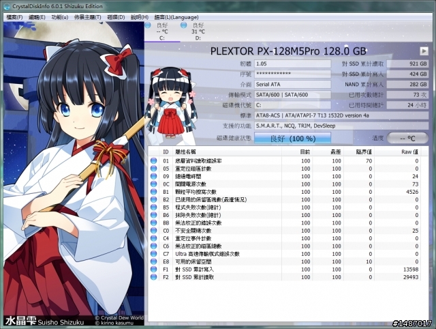Click the power on hours 24 小時

point(407,105)
